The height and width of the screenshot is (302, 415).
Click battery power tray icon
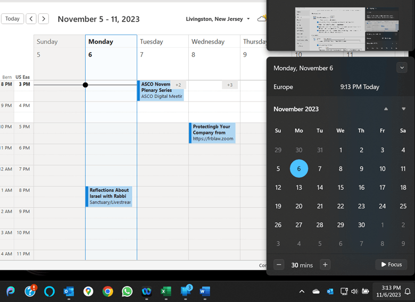click(365, 291)
